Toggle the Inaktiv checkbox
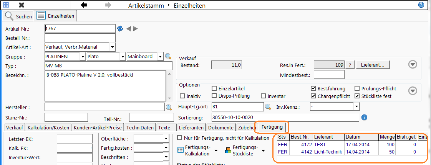 (182, 96)
